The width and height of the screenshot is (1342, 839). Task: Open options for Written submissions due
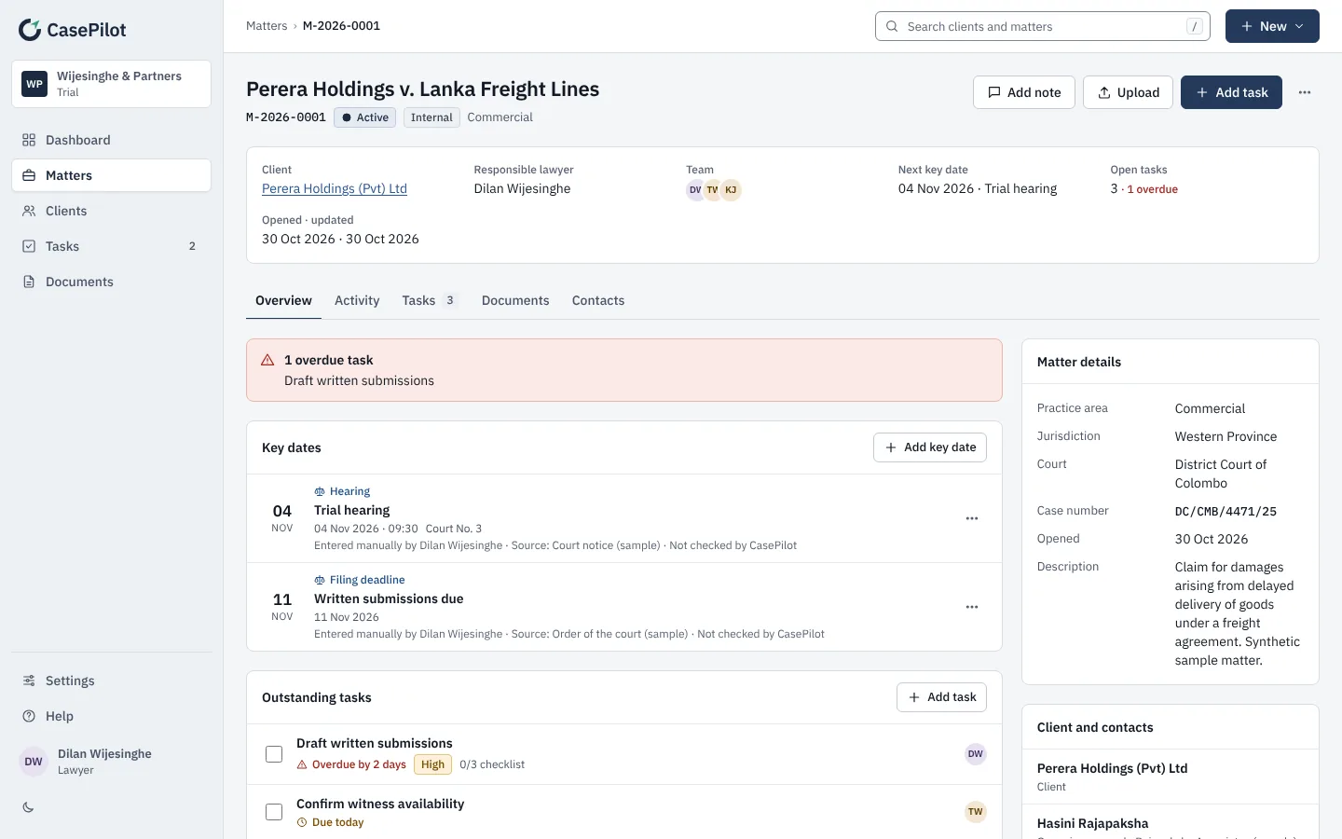pos(972,607)
